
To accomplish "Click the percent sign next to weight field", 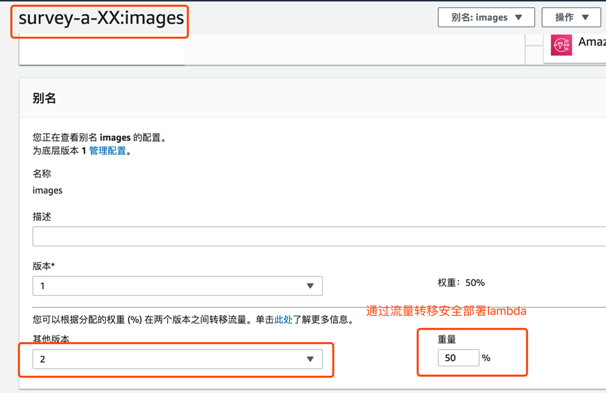I will [486, 358].
